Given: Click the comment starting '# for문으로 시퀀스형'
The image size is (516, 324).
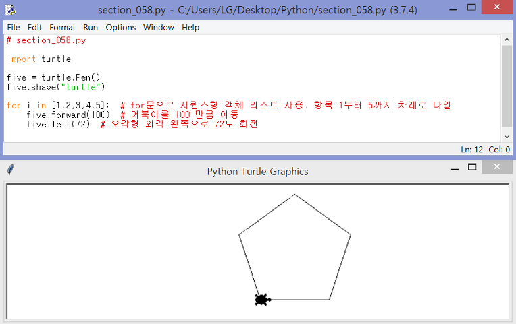Looking at the screenshot, I should point(285,105).
